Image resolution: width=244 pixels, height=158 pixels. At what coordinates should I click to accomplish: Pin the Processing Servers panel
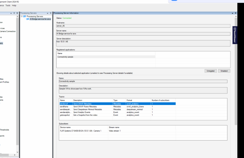50,13
